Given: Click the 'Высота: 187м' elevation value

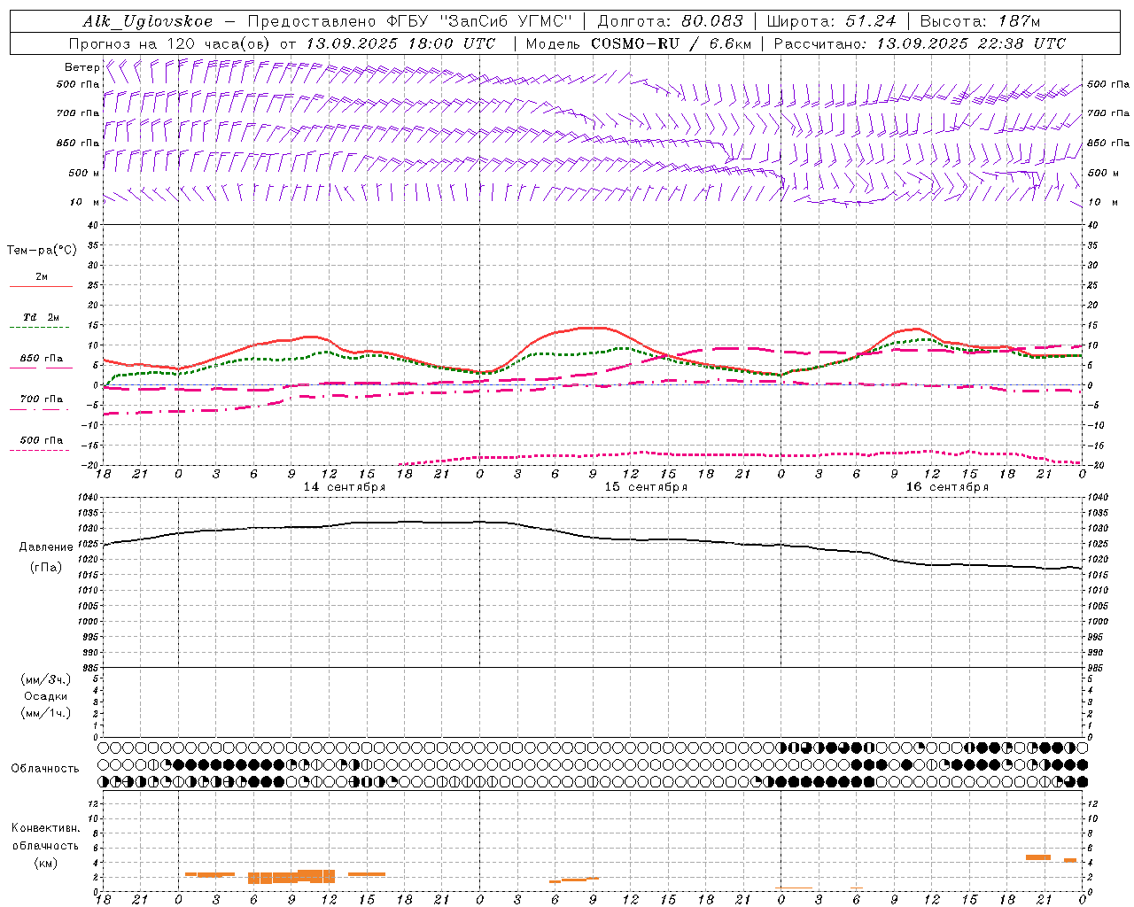Looking at the screenshot, I should pyautogui.click(x=980, y=21).
